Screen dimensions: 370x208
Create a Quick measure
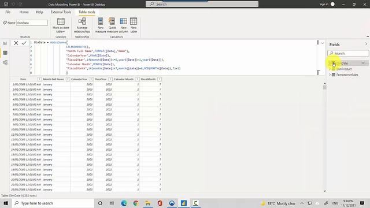(112, 25)
